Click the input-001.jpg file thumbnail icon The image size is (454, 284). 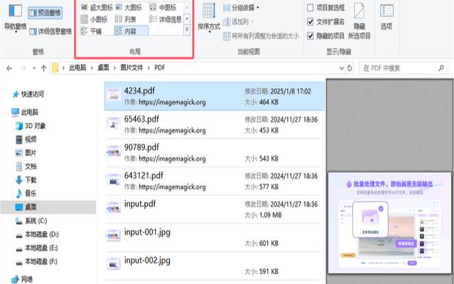tap(113, 235)
